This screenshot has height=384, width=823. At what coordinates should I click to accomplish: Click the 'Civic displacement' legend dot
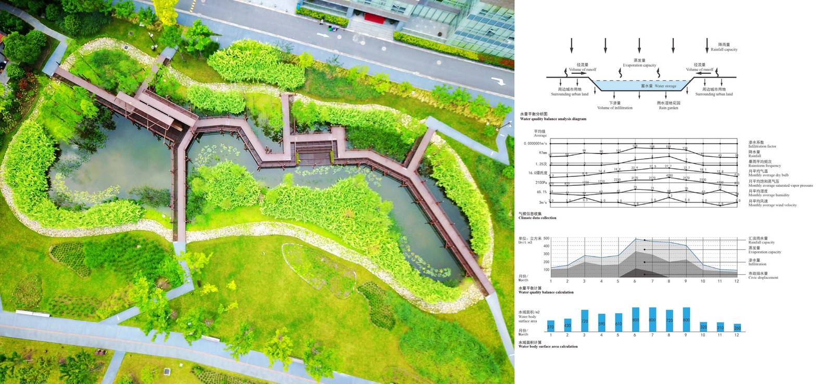tap(645, 274)
